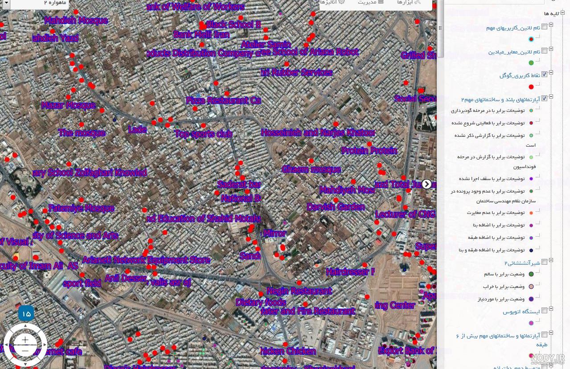Image resolution: width=570 pixels, height=369 pixels.
Task: Enable the نام لاتین_کاربریهای مهم layer checkbox
Action: [544, 27]
